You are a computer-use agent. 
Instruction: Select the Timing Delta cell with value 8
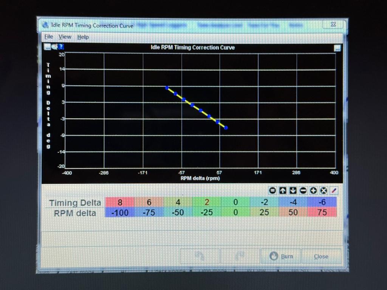click(x=119, y=202)
